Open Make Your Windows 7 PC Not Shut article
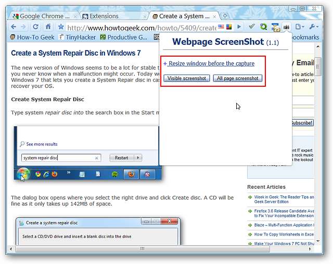Image resolution: width=333 pixels, height=264 pixels. 284,244
